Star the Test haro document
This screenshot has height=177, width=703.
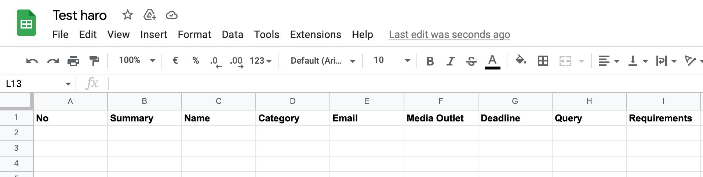[x=127, y=15]
